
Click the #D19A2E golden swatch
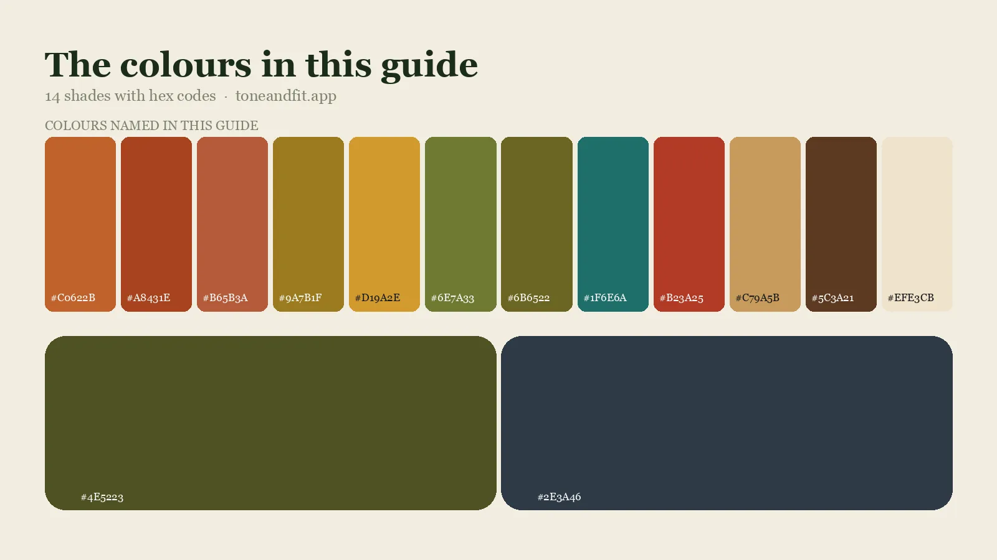pos(384,224)
